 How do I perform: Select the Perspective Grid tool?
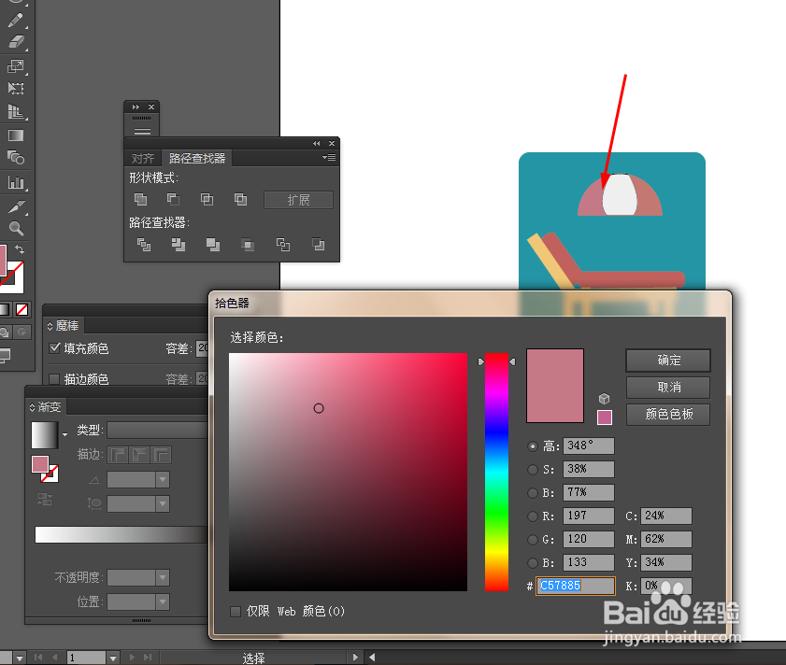pos(16,111)
